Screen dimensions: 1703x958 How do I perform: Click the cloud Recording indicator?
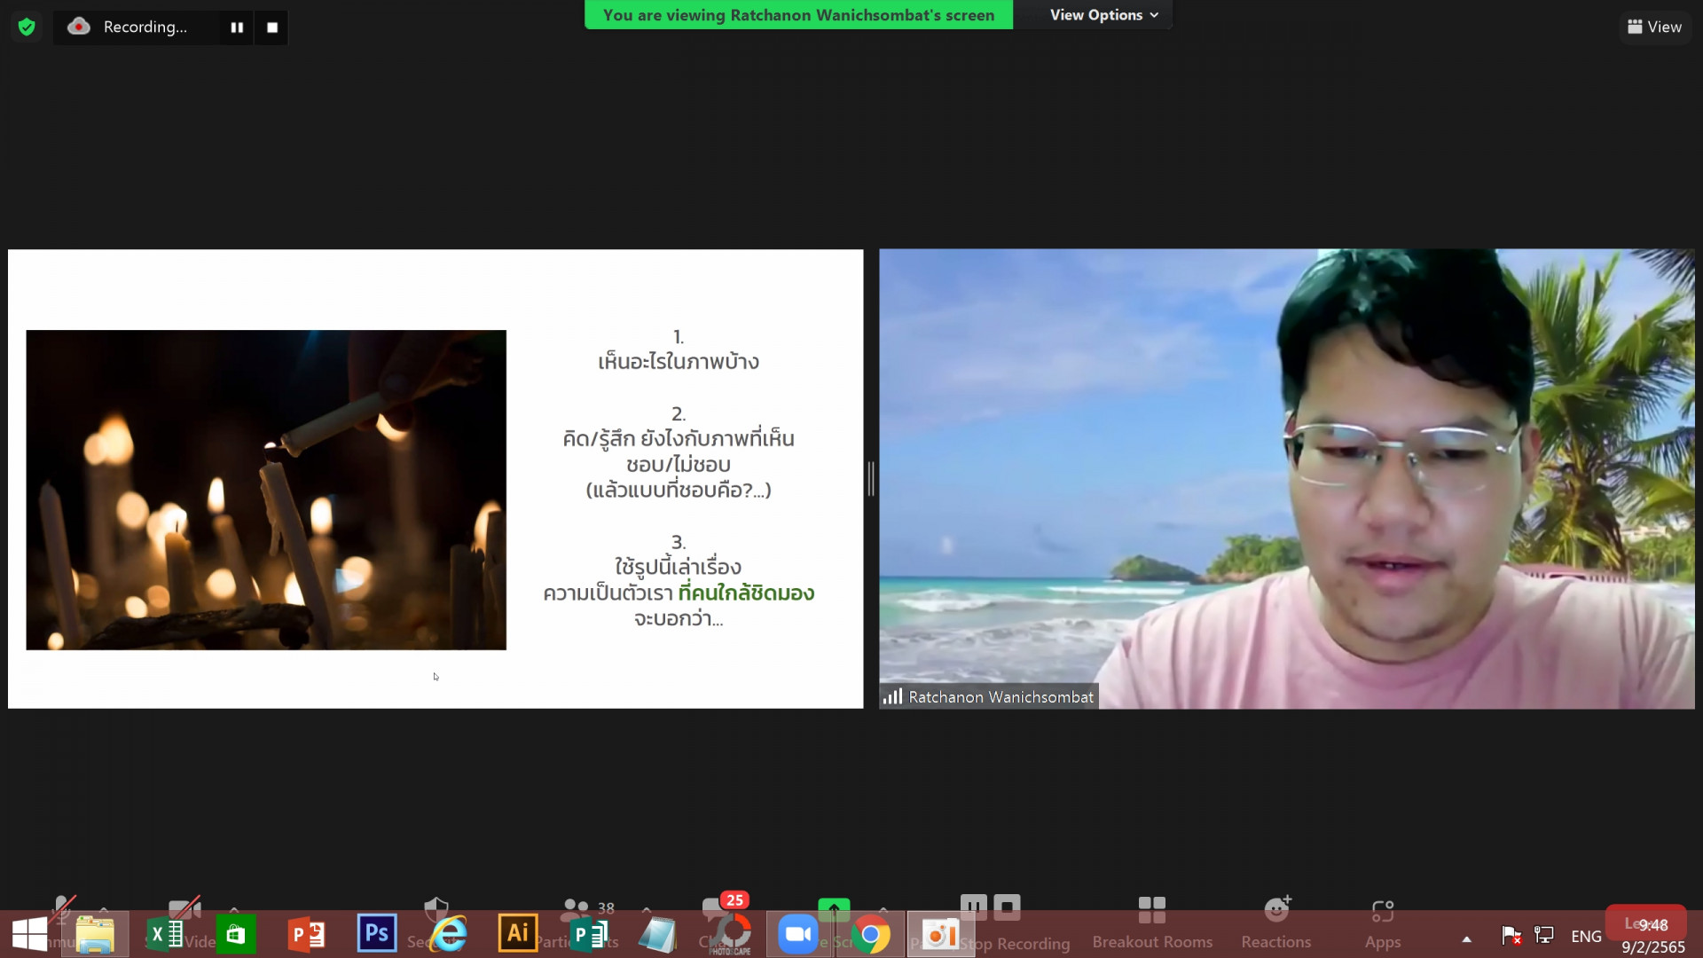click(128, 27)
